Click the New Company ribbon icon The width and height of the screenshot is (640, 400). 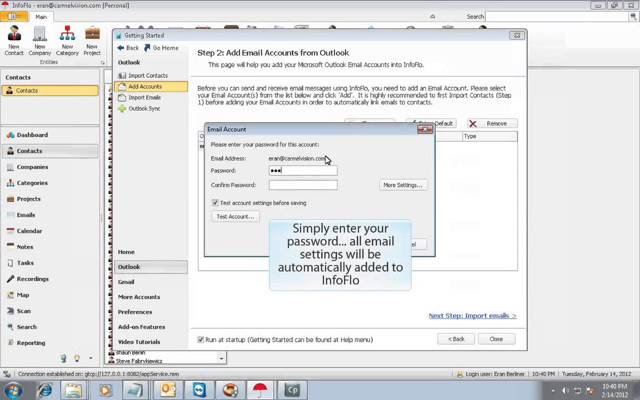tap(39, 41)
